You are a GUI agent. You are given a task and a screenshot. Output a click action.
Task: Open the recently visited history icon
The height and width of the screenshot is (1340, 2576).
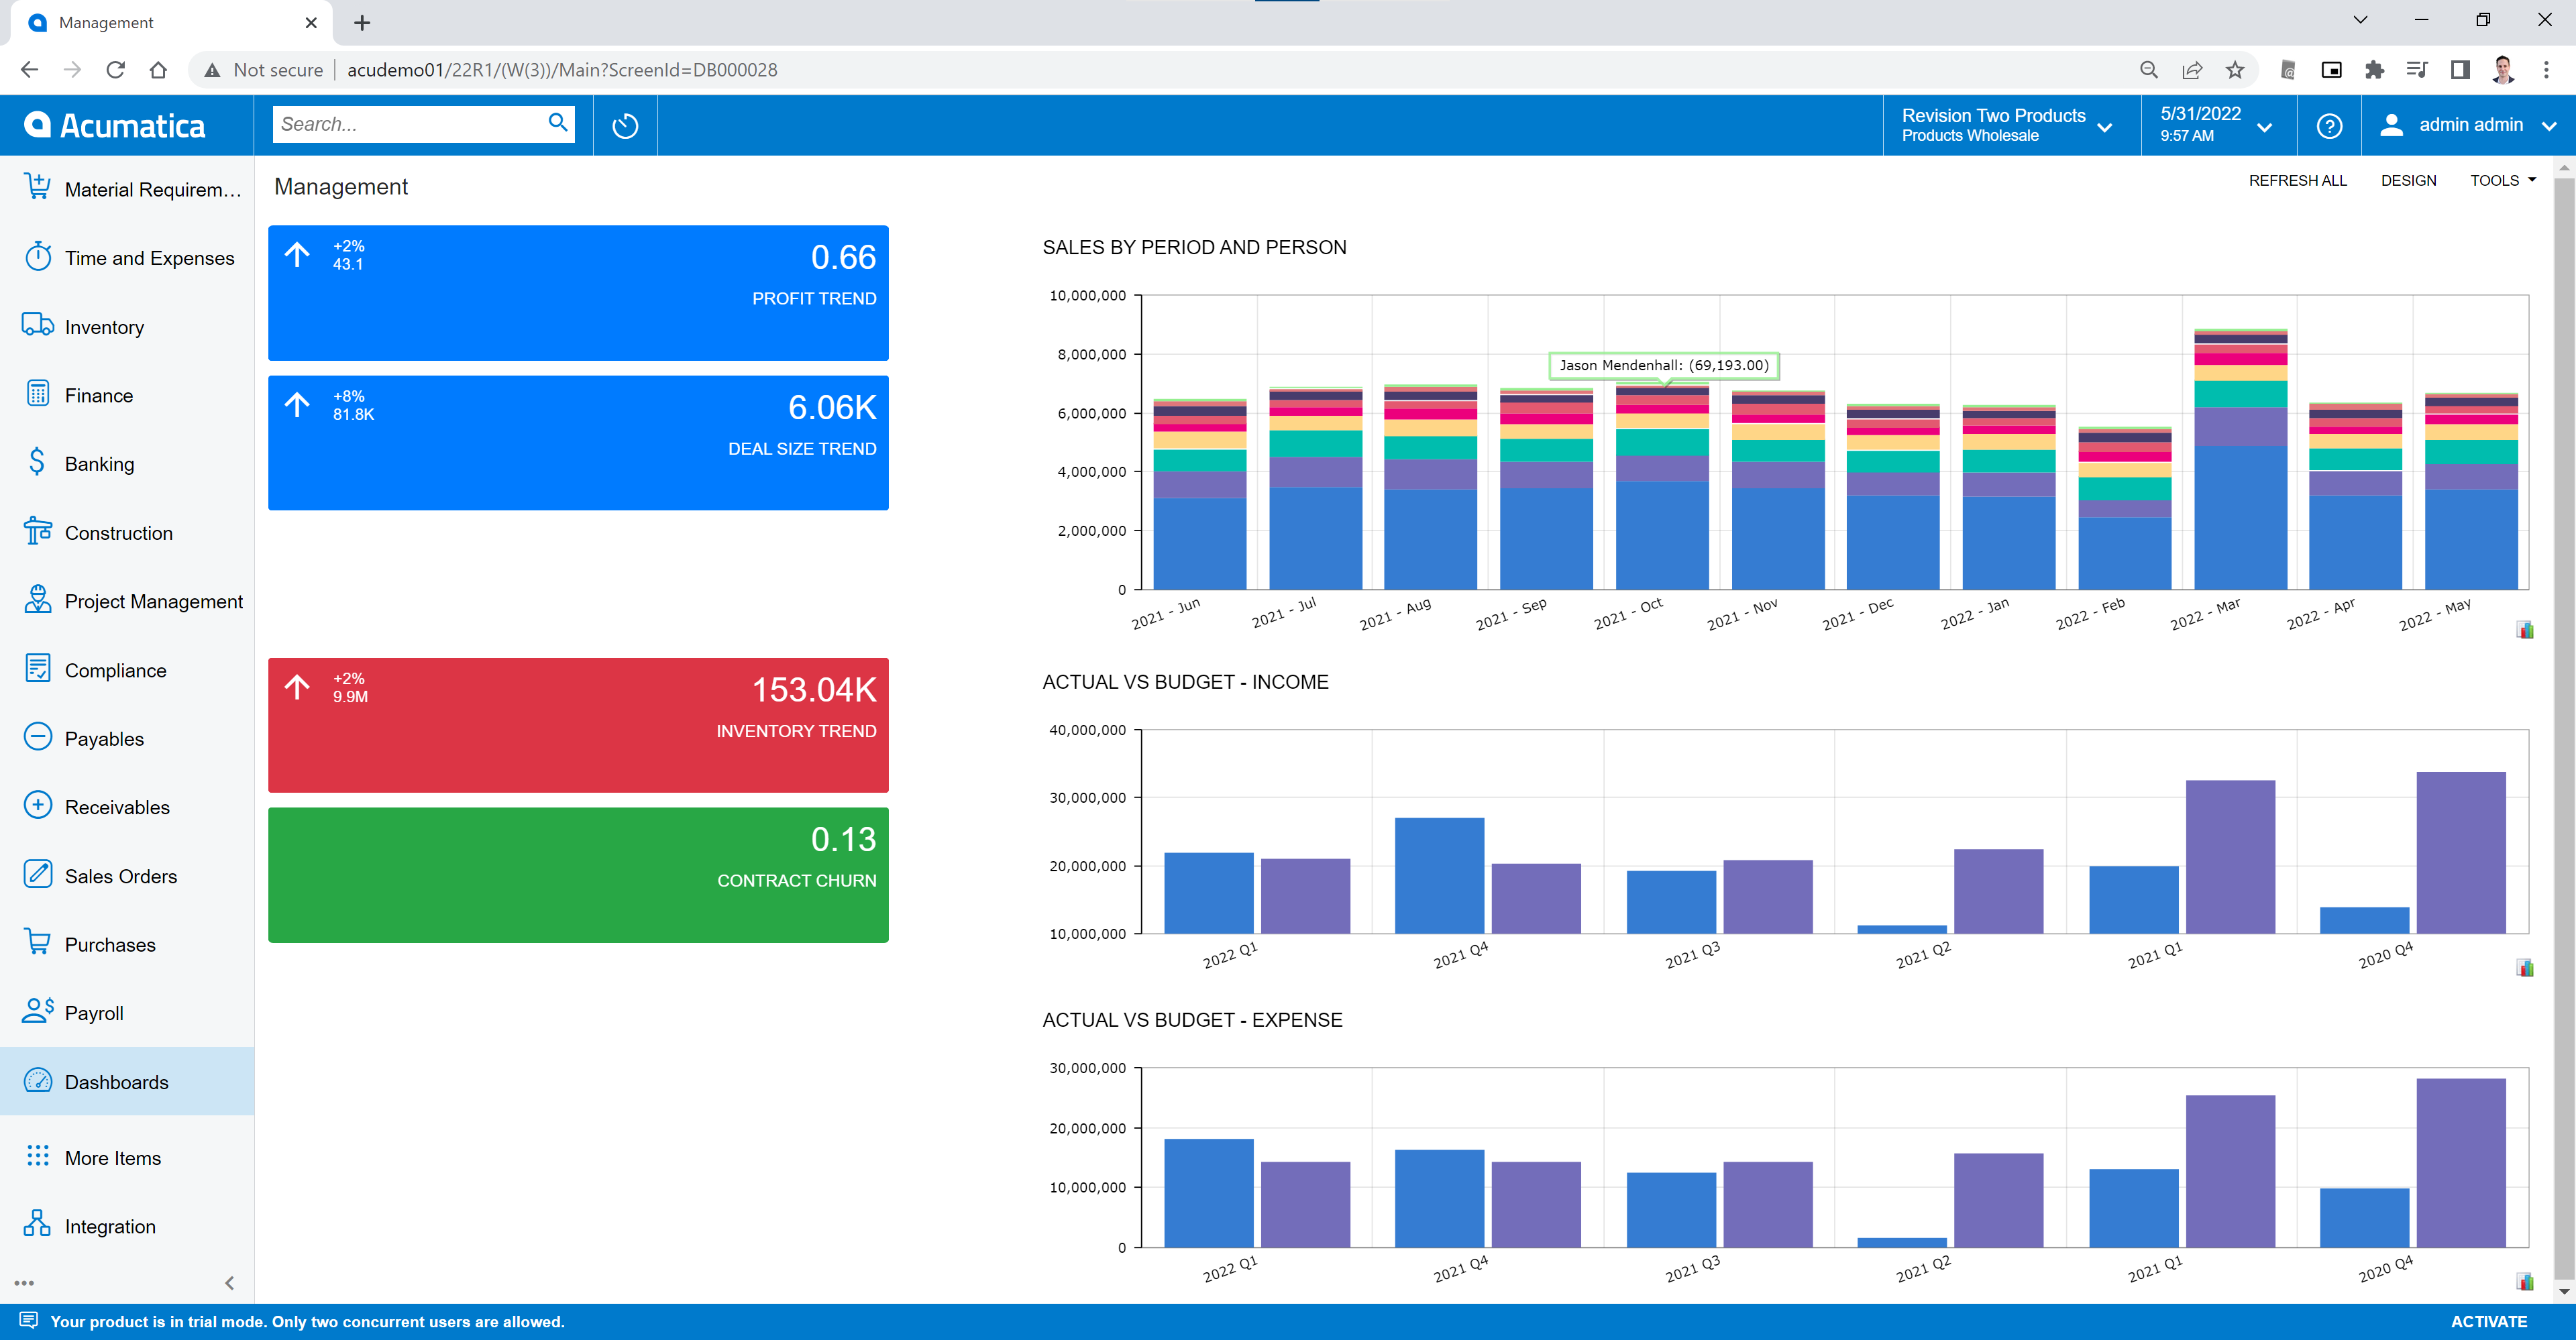point(625,125)
